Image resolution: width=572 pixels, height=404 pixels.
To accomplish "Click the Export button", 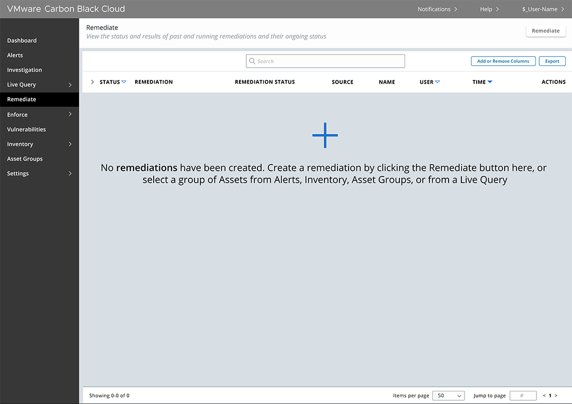I will [552, 61].
